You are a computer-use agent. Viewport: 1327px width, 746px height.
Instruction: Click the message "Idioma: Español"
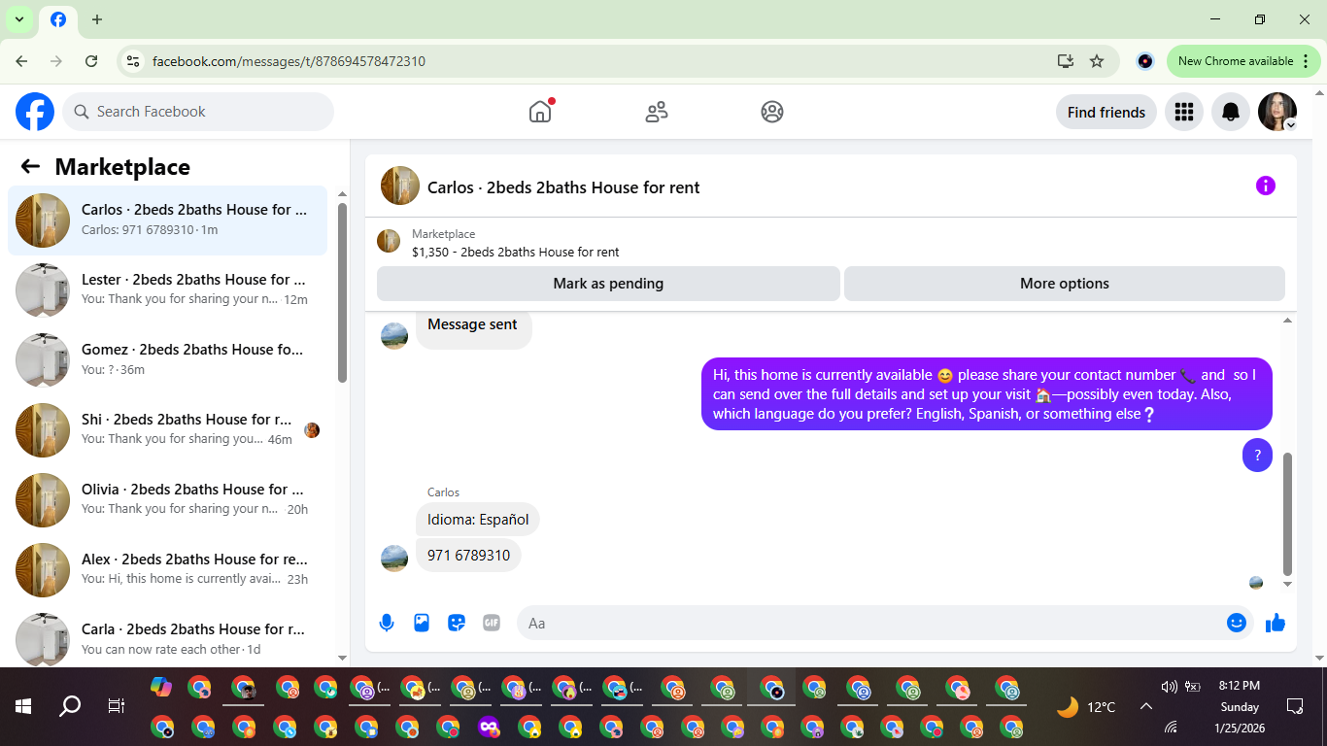pyautogui.click(x=478, y=520)
